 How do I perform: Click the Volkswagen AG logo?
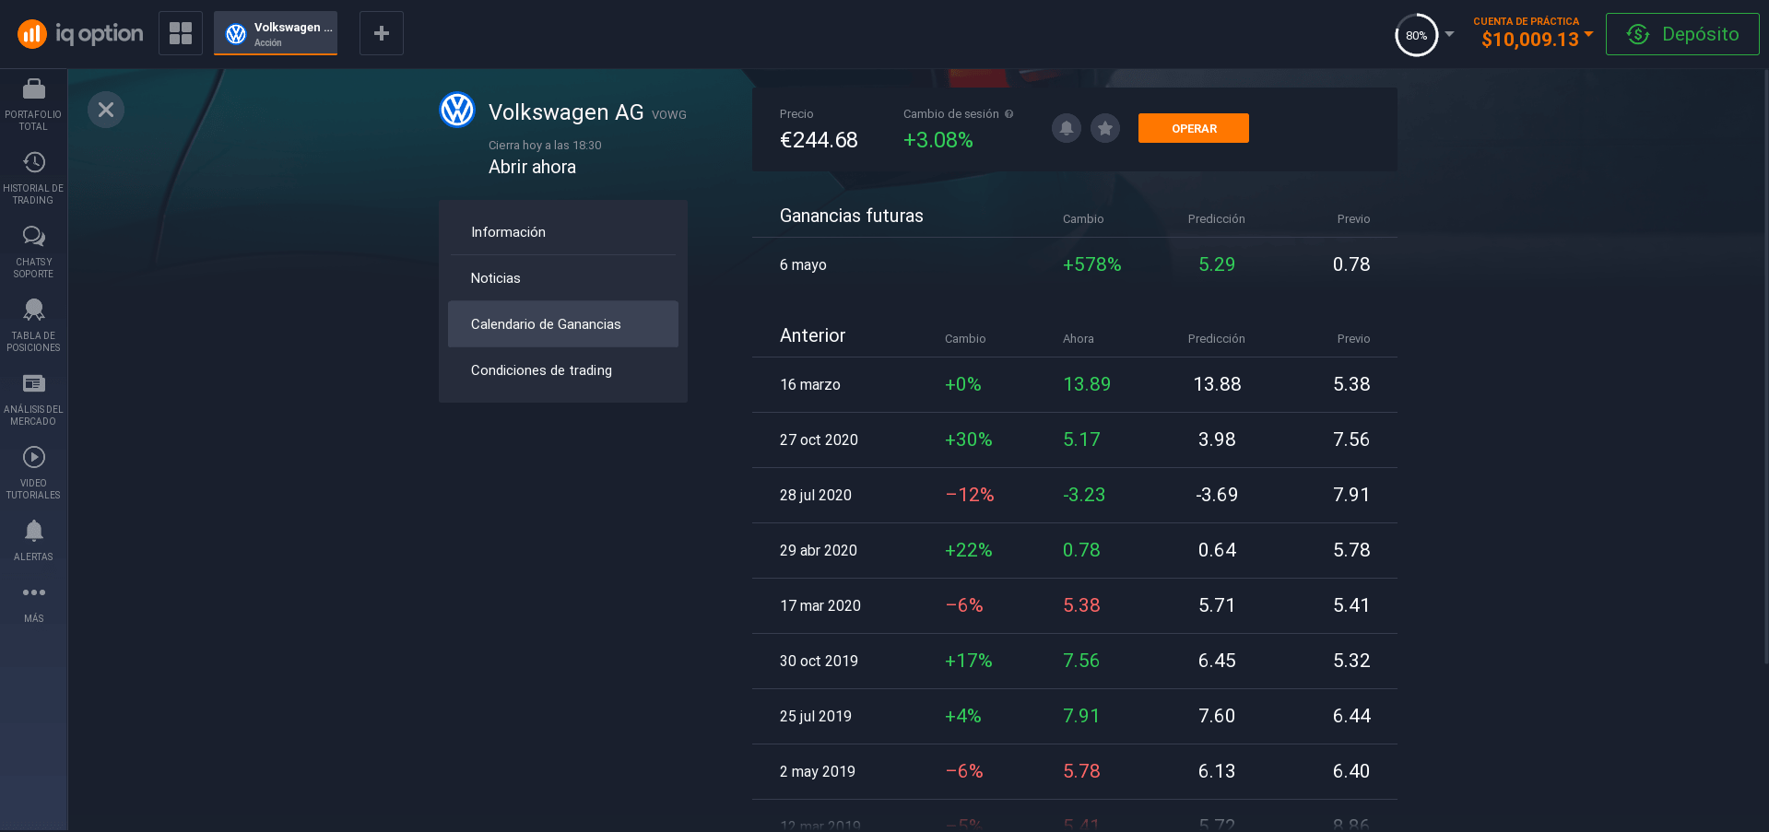click(x=457, y=111)
